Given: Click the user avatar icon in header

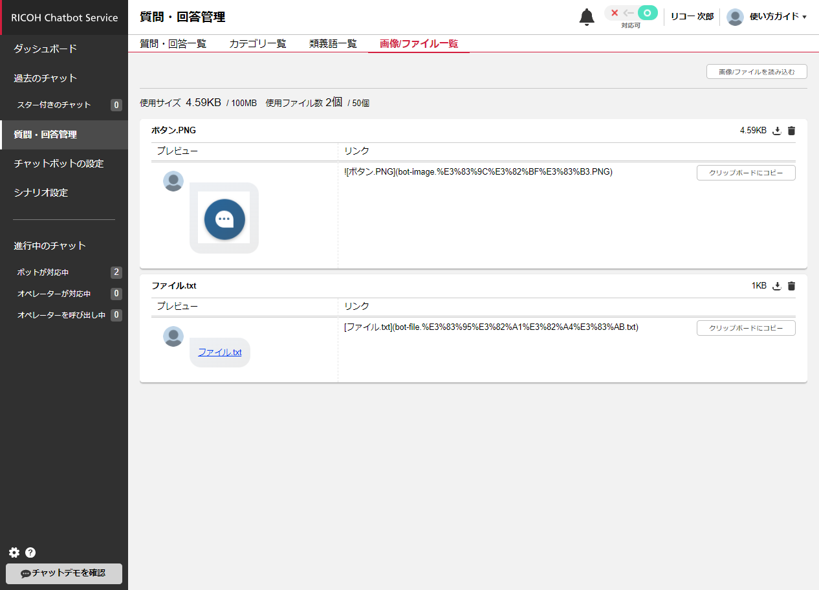Looking at the screenshot, I should (735, 17).
